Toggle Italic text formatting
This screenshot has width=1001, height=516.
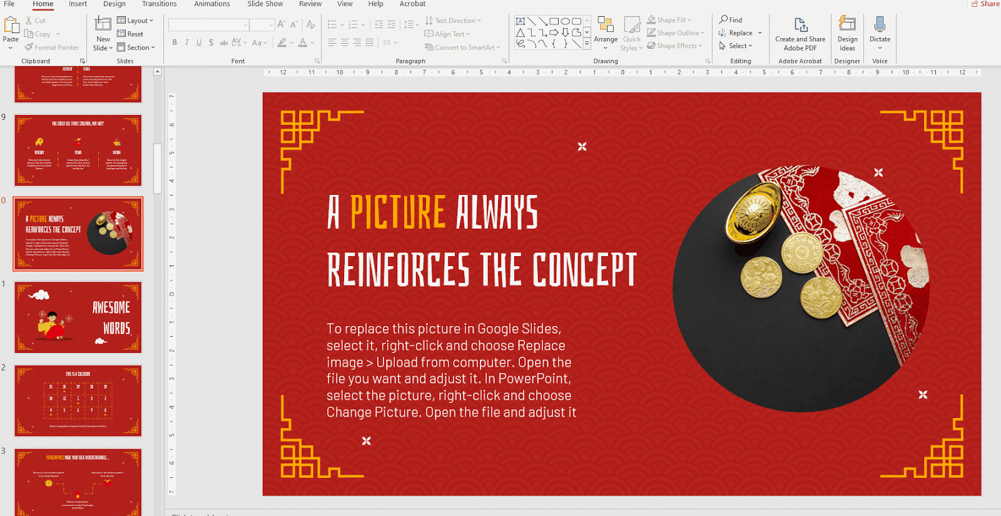(186, 42)
